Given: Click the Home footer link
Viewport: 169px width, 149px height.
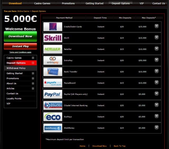Looking at the screenshot, I should coord(82,146).
